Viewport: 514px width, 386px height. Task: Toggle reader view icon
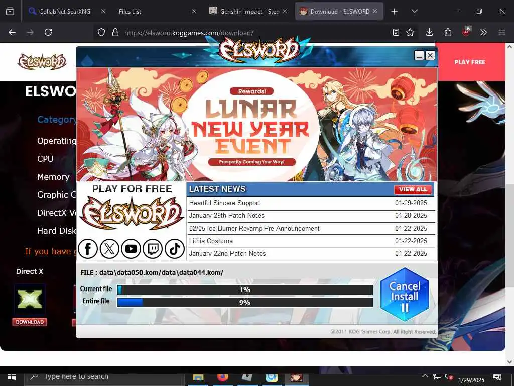click(396, 32)
